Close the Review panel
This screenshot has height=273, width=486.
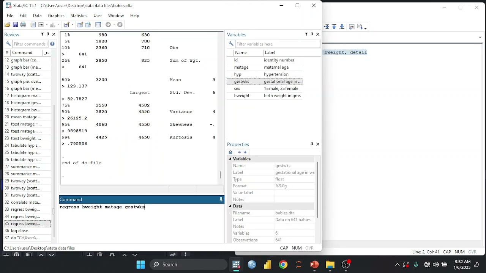tap(54, 35)
